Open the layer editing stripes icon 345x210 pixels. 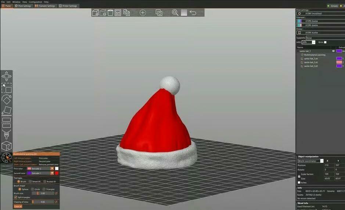tap(184, 13)
